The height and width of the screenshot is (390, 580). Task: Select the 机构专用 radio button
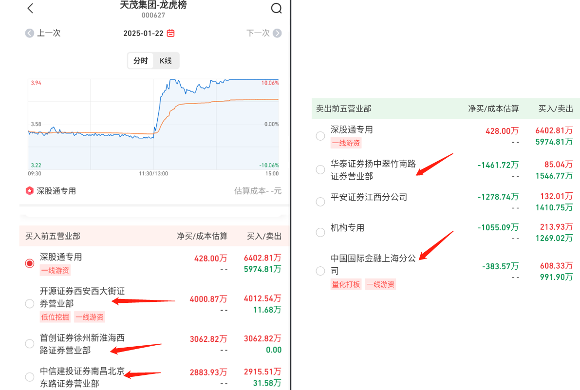click(320, 232)
